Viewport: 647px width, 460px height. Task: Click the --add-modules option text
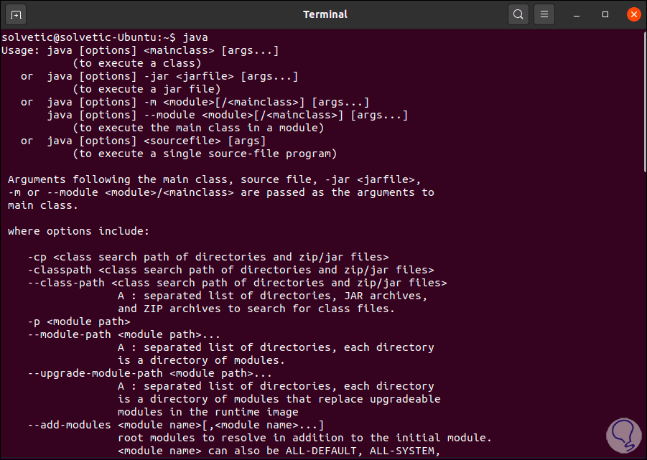pyautogui.click(x=70, y=425)
